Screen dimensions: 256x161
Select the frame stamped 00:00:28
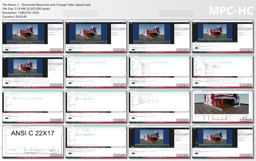point(159,36)
